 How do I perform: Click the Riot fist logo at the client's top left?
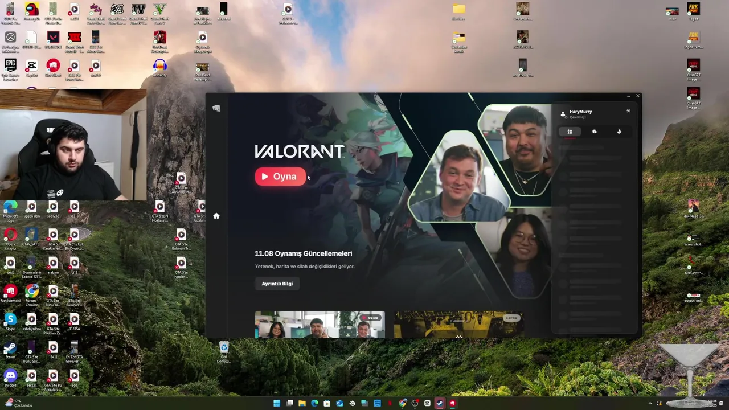pyautogui.click(x=216, y=108)
